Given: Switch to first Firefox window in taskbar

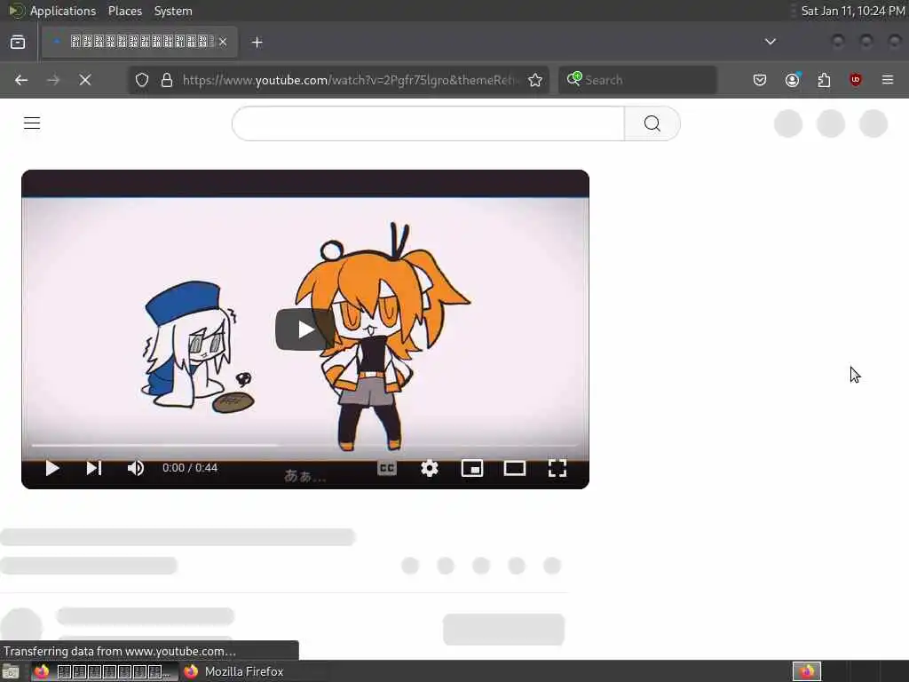Looking at the screenshot, I should (105, 671).
